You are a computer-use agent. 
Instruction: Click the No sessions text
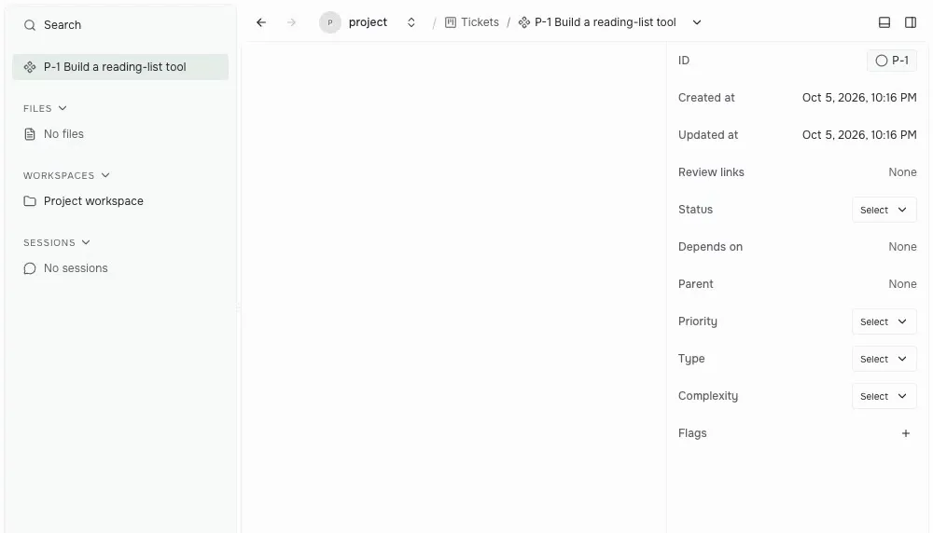76,268
